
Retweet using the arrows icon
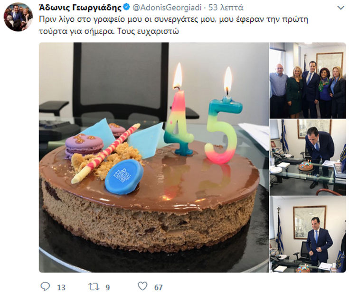coord(94,287)
